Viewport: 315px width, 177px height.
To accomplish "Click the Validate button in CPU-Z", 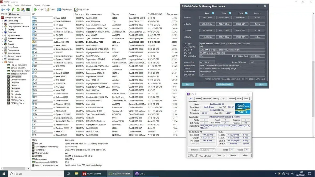I will click(x=233, y=155).
